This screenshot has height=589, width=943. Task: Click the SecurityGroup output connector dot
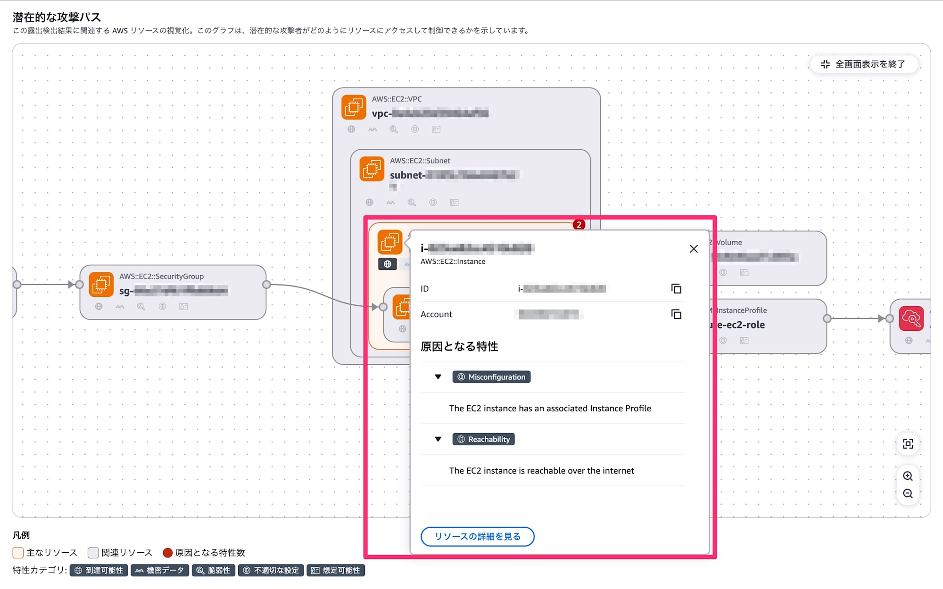click(266, 284)
